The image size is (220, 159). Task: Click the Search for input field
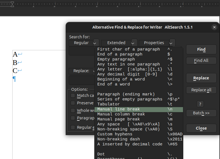click(x=82, y=51)
